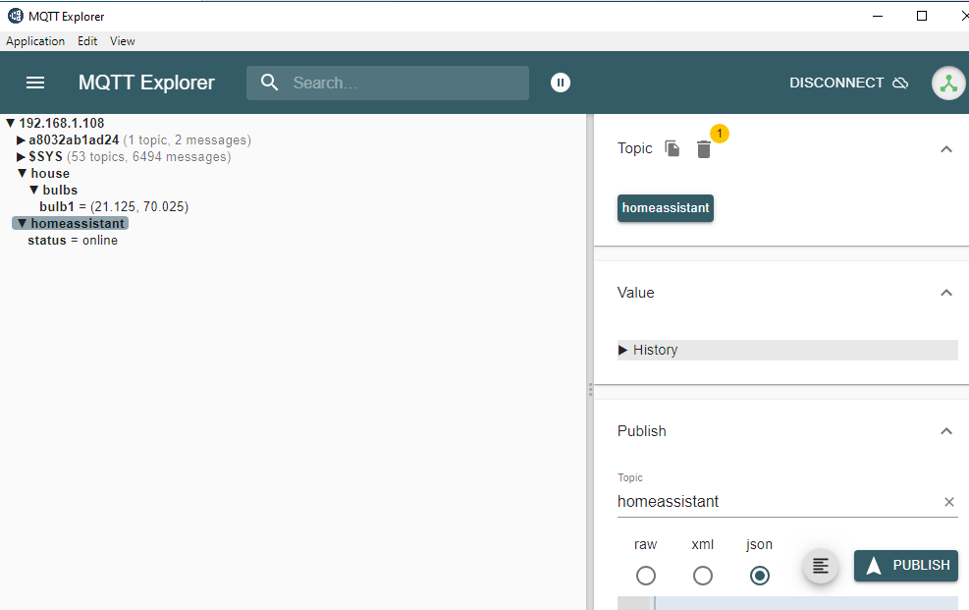Click the DISCONNECT button text
Viewport: 969px width, 610px height.
[x=836, y=83]
